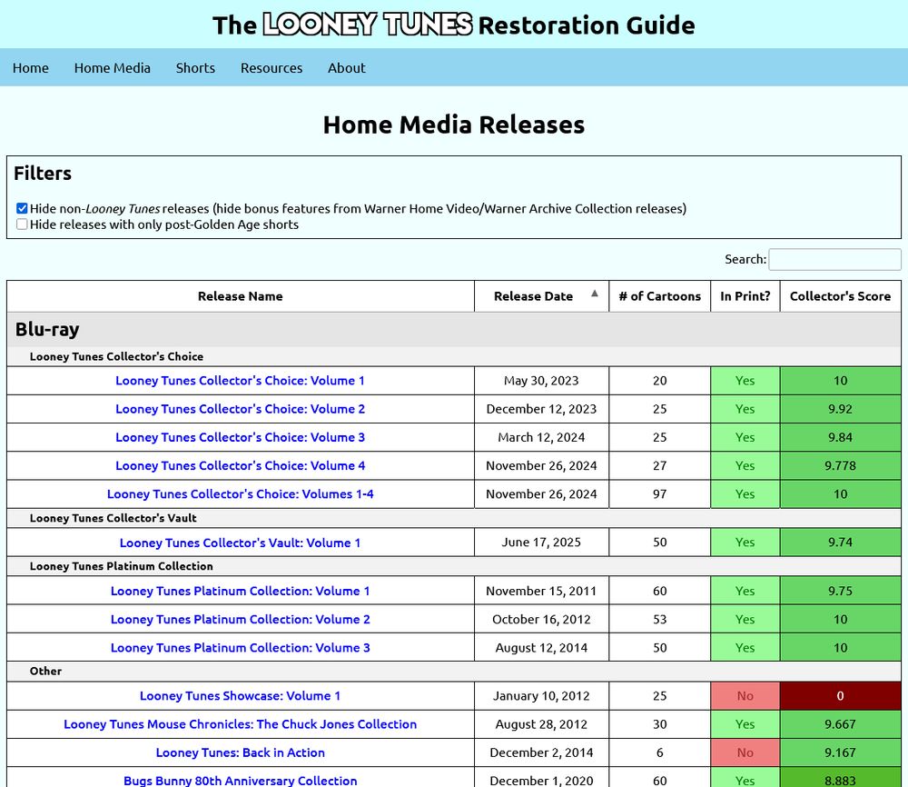908x787 pixels.
Task: Open Looney Tunes Collector's Choice: Volume 3 link
Action: [x=240, y=437]
